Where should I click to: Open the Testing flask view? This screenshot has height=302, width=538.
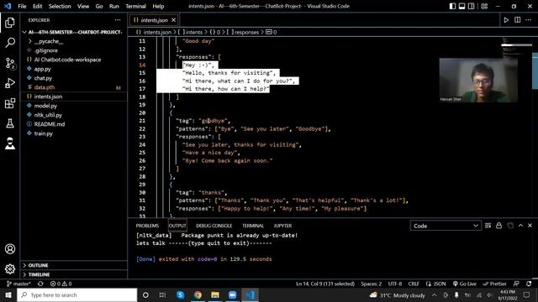(x=10, y=123)
